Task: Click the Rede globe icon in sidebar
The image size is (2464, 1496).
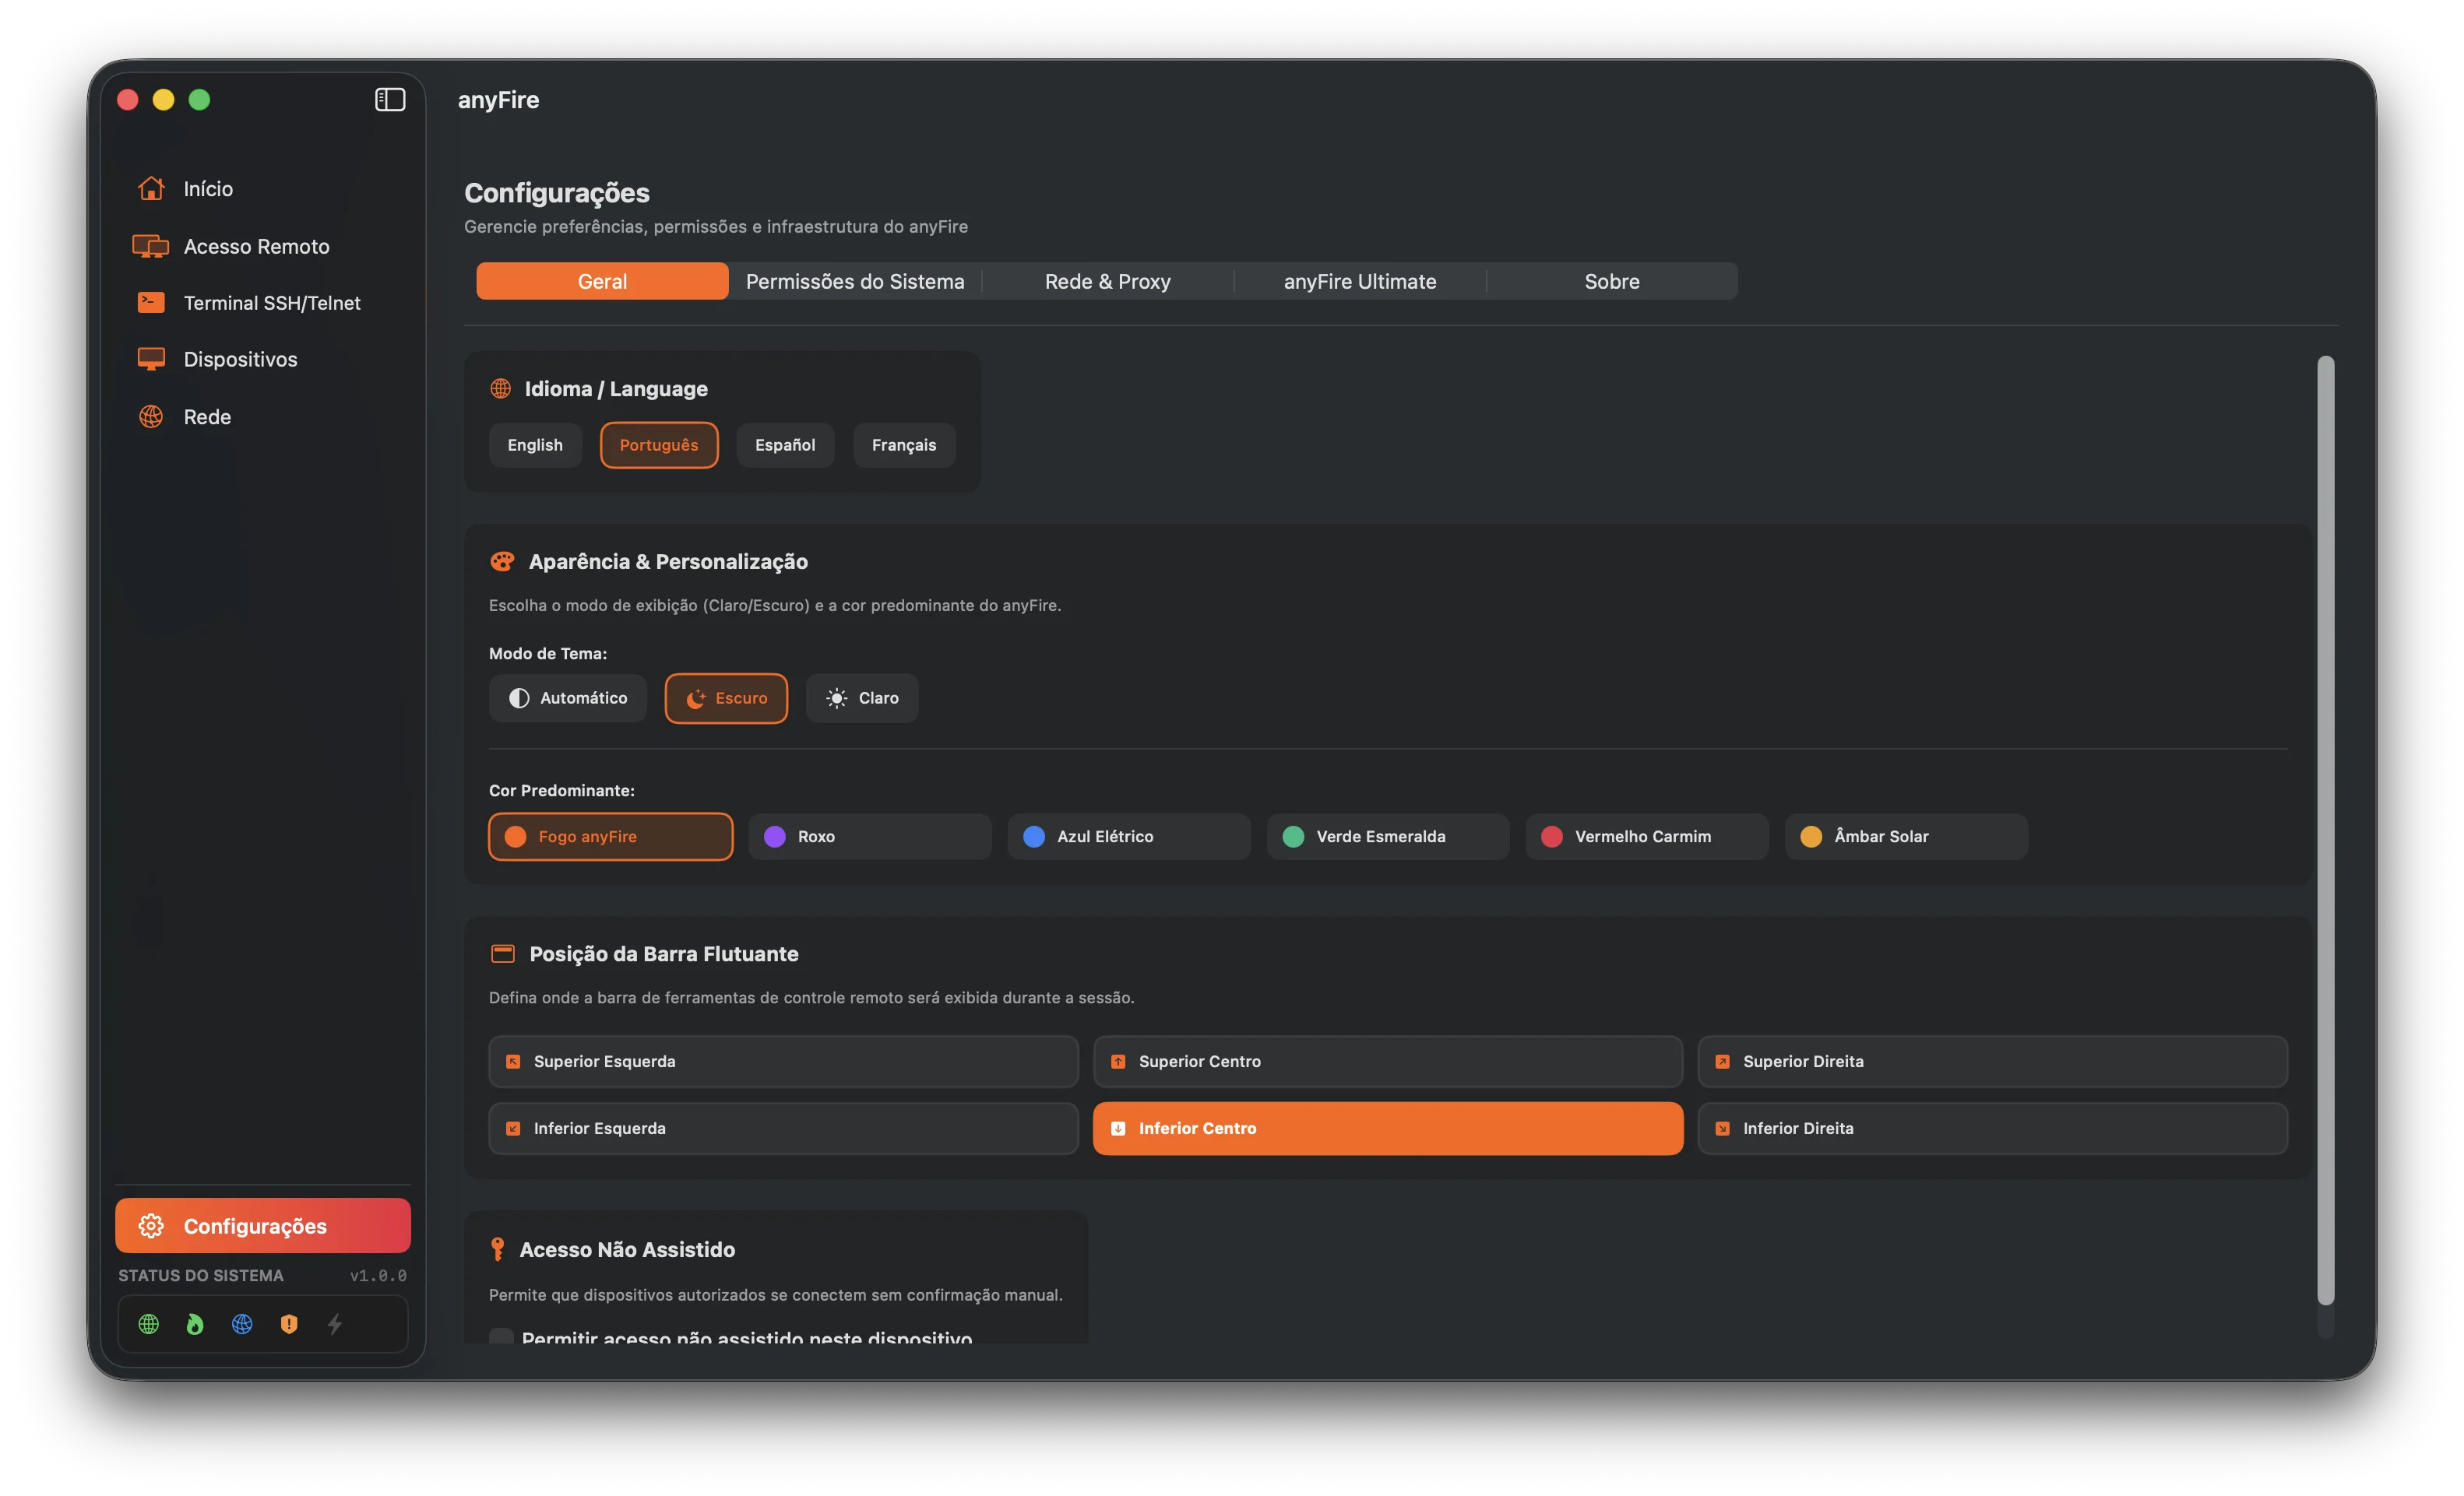Action: 151,416
